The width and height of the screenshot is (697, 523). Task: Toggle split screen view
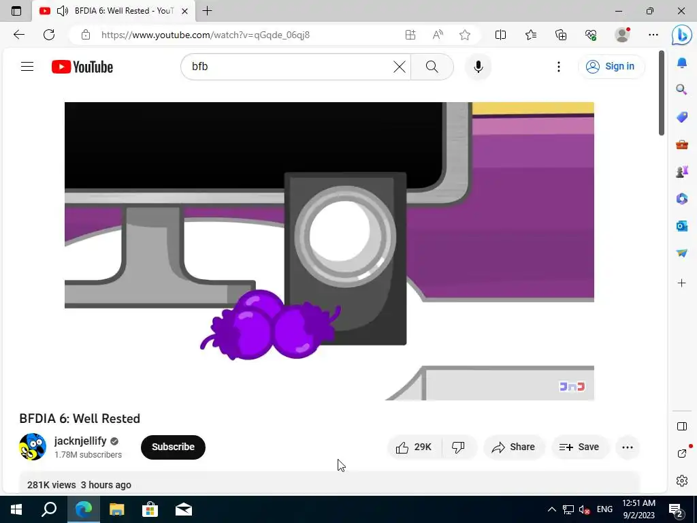pyautogui.click(x=500, y=35)
